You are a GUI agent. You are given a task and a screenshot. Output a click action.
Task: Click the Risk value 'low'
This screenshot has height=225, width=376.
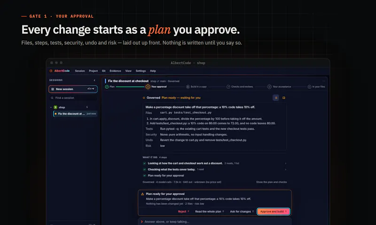coord(162,146)
